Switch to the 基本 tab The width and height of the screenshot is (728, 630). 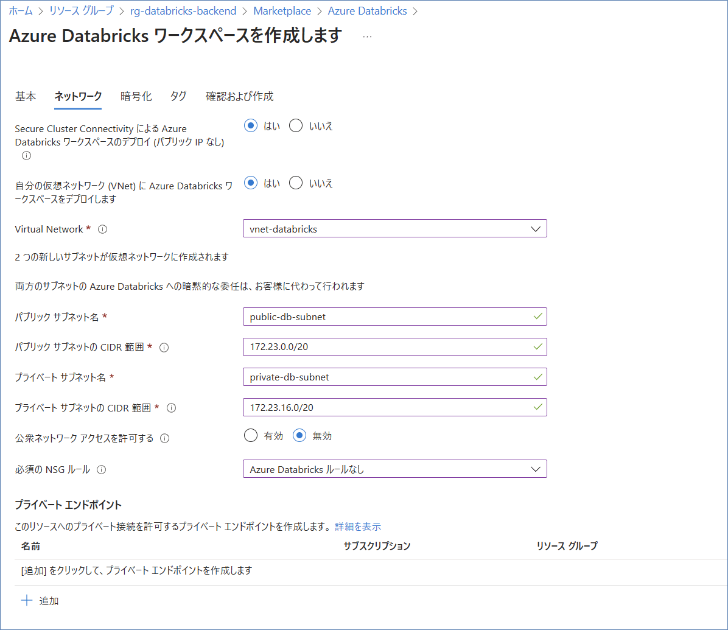[x=26, y=96]
